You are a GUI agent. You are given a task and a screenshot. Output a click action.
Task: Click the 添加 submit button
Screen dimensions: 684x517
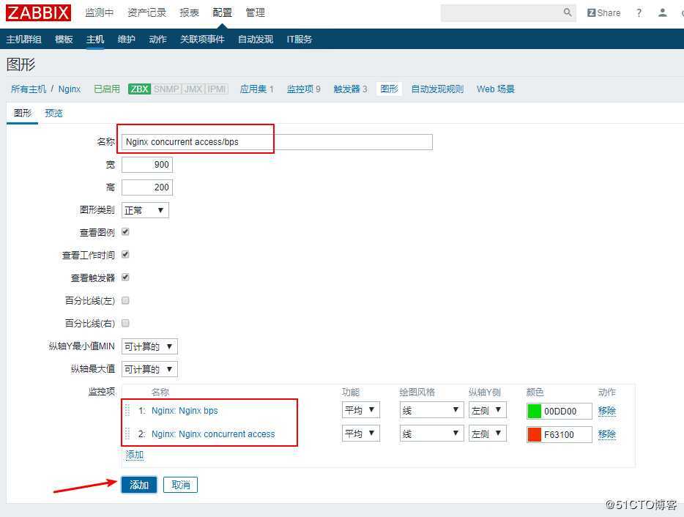[138, 484]
